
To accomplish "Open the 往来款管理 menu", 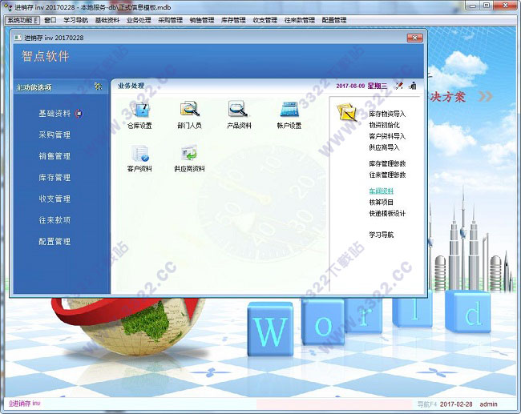I will pos(300,20).
